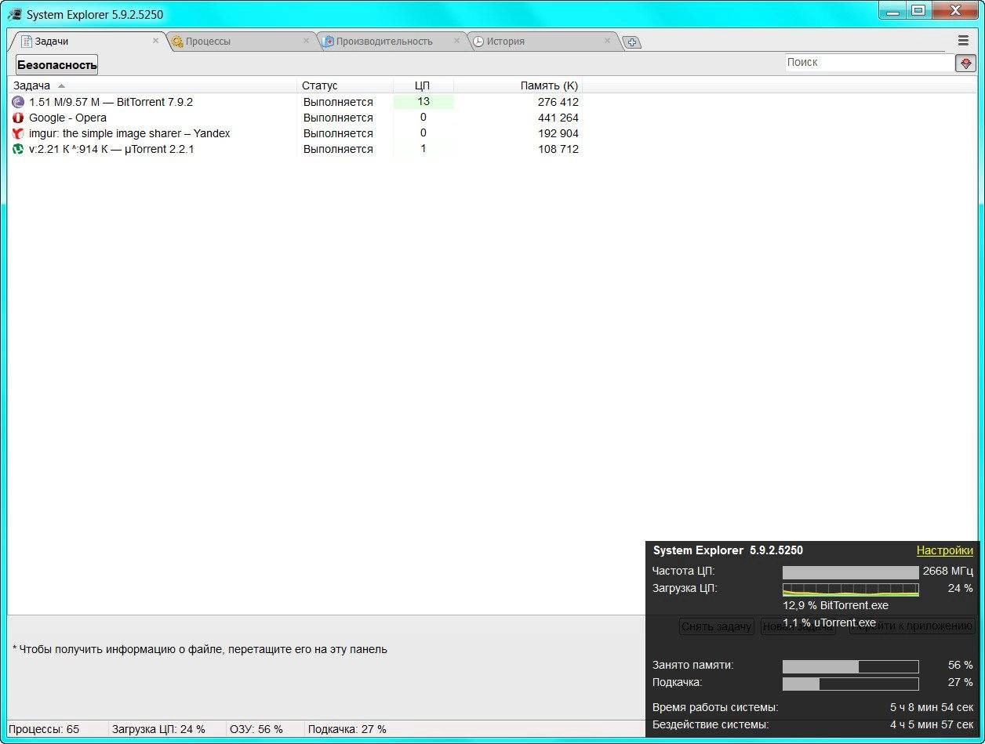Click the 2668 МГц frequency value
This screenshot has height=744, width=985.
[x=947, y=571]
